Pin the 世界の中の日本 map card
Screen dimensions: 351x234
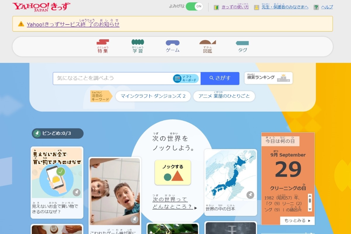(x=250, y=195)
